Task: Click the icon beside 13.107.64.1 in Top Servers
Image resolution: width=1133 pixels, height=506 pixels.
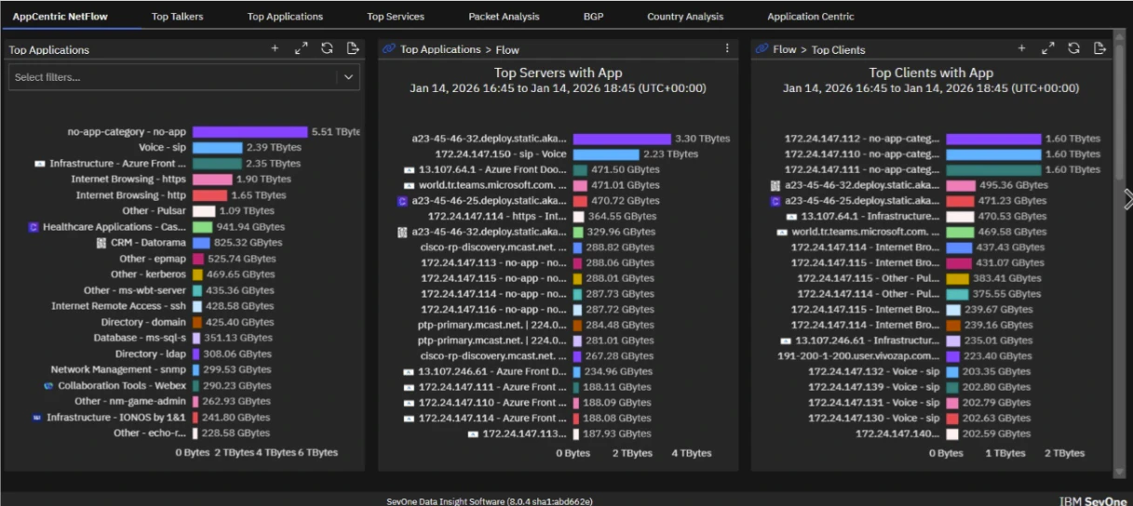Action: coord(409,170)
